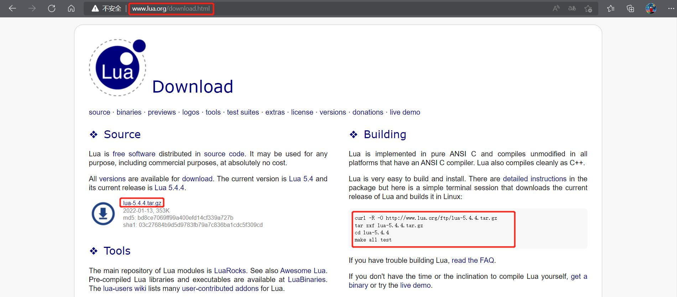Open the LuaBinaries link
Image resolution: width=677 pixels, height=297 pixels.
pyautogui.click(x=307, y=280)
